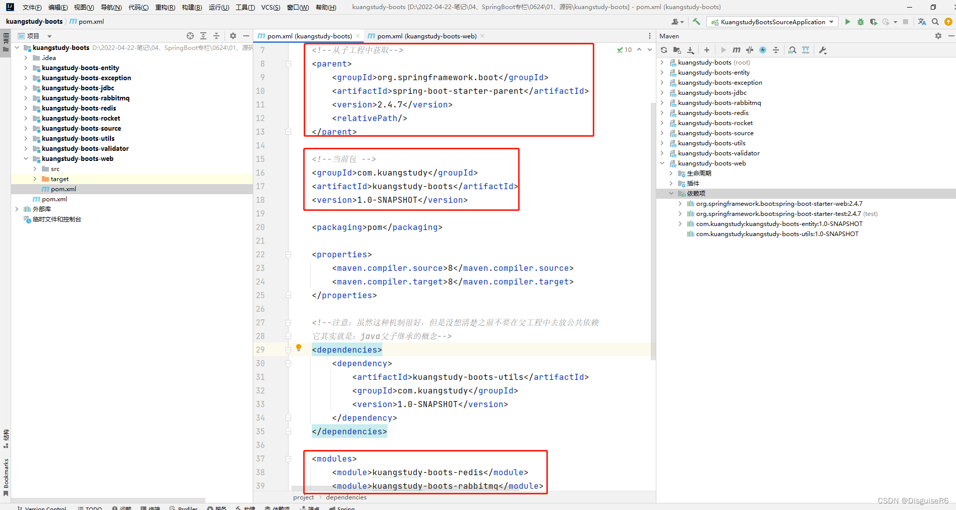Download Maven sources and documentation
The image size is (956, 510).
(x=691, y=50)
